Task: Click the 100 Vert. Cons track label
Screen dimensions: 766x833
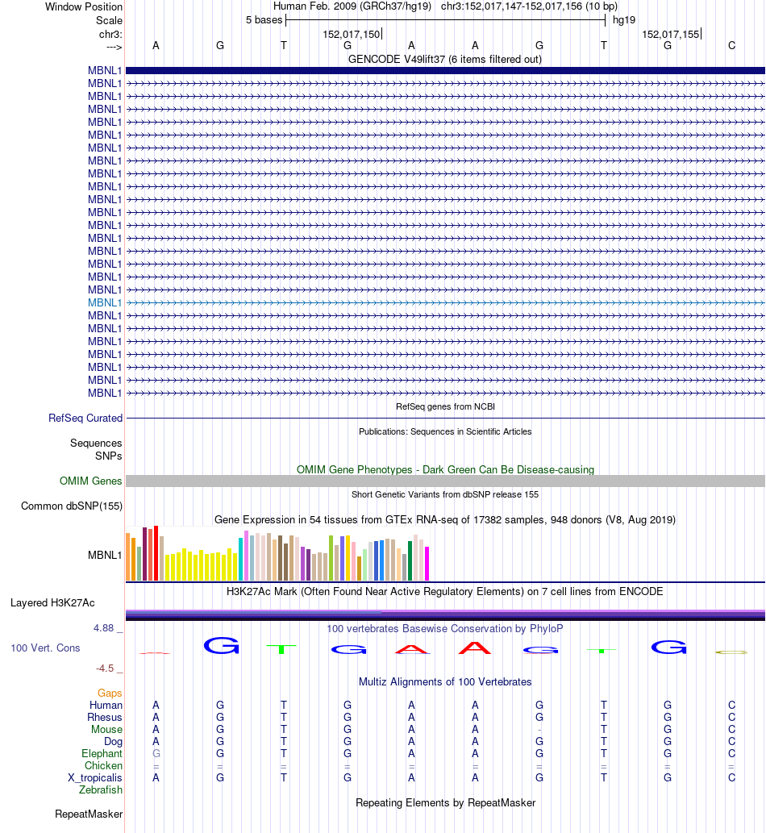Action: click(x=45, y=648)
